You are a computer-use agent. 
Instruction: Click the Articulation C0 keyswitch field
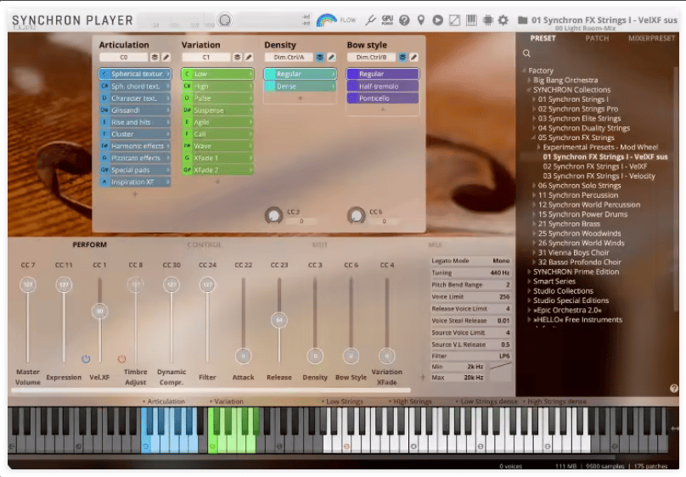pyautogui.click(x=124, y=57)
